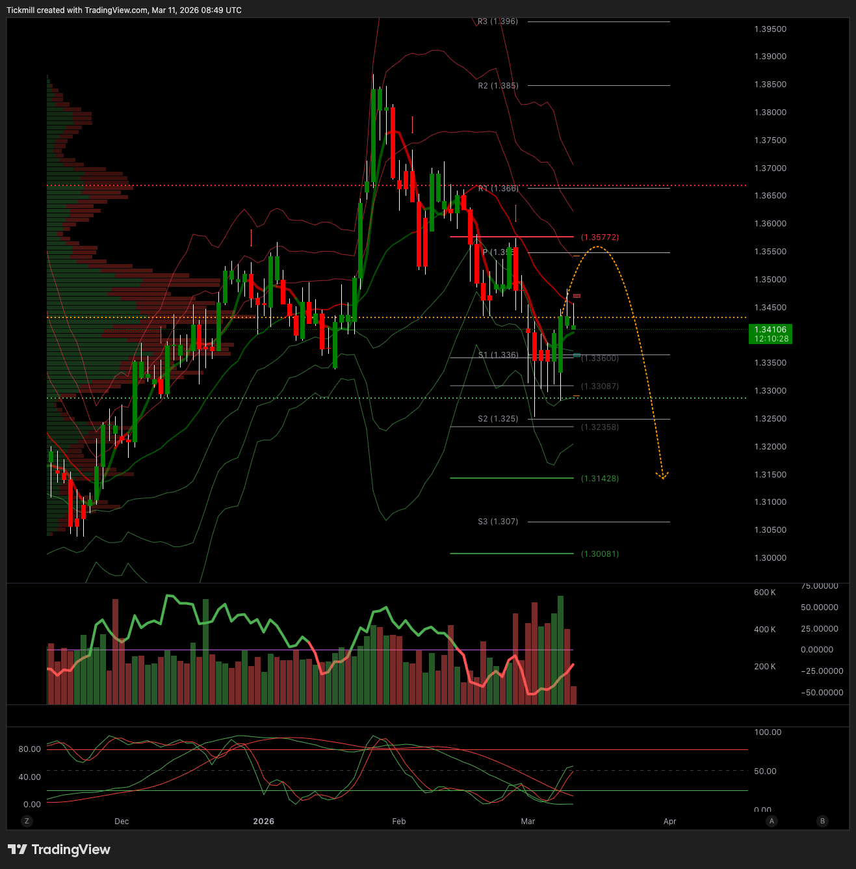Image resolution: width=856 pixels, height=869 pixels.
Task: Click the green 1.30081 target level label
Action: (x=599, y=554)
